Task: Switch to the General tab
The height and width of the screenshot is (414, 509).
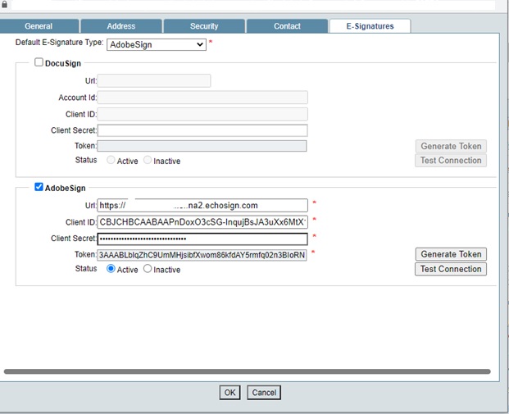Action: (39, 26)
